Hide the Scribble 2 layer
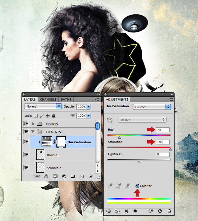This screenshot has width=198, height=221. 26,167
